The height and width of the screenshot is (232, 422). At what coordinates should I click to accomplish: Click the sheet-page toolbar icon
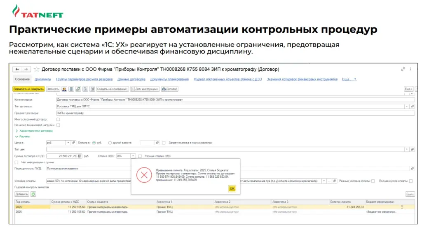point(85,89)
